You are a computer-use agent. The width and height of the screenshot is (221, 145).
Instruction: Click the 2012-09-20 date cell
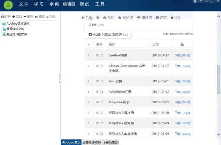(x=161, y=113)
